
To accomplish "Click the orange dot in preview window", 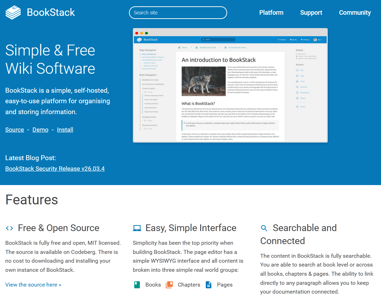I will 142,33.
